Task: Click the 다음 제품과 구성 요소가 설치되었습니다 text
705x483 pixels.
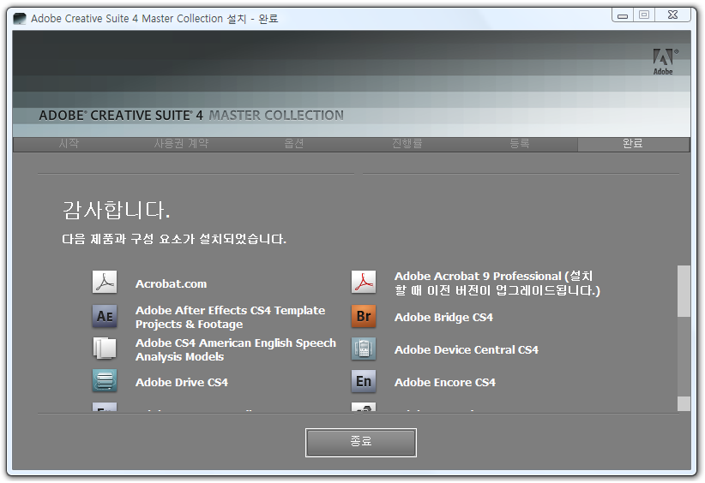Action: [174, 239]
